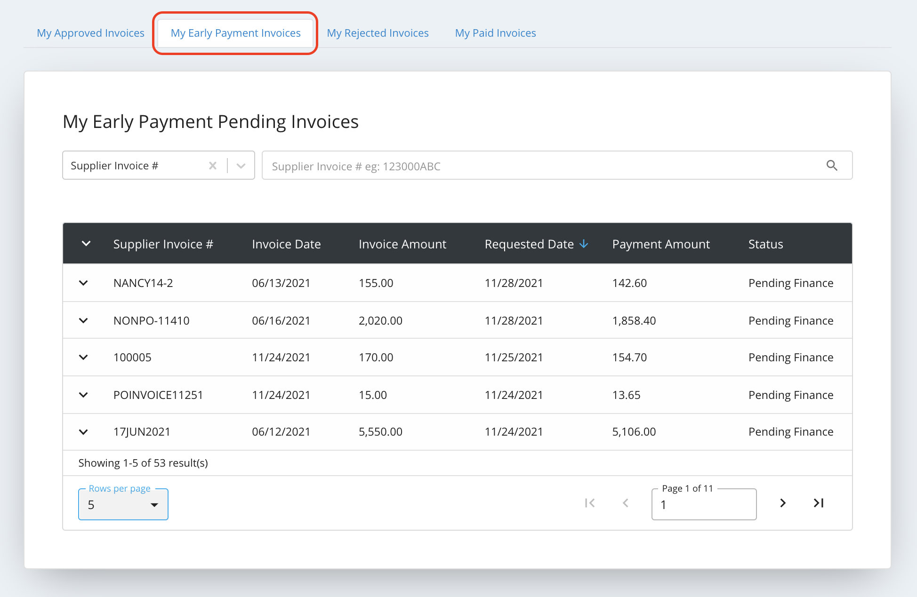Click the page number input box

(x=703, y=505)
